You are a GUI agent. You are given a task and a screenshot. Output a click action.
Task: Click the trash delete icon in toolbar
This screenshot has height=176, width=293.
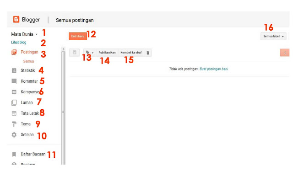click(148, 53)
